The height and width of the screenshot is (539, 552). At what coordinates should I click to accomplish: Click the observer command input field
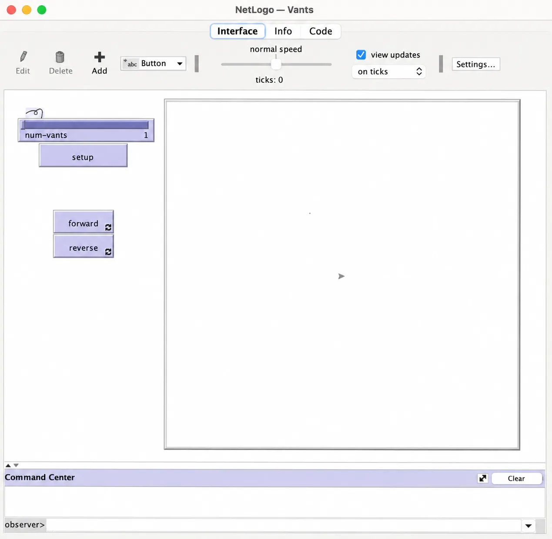coord(284,525)
